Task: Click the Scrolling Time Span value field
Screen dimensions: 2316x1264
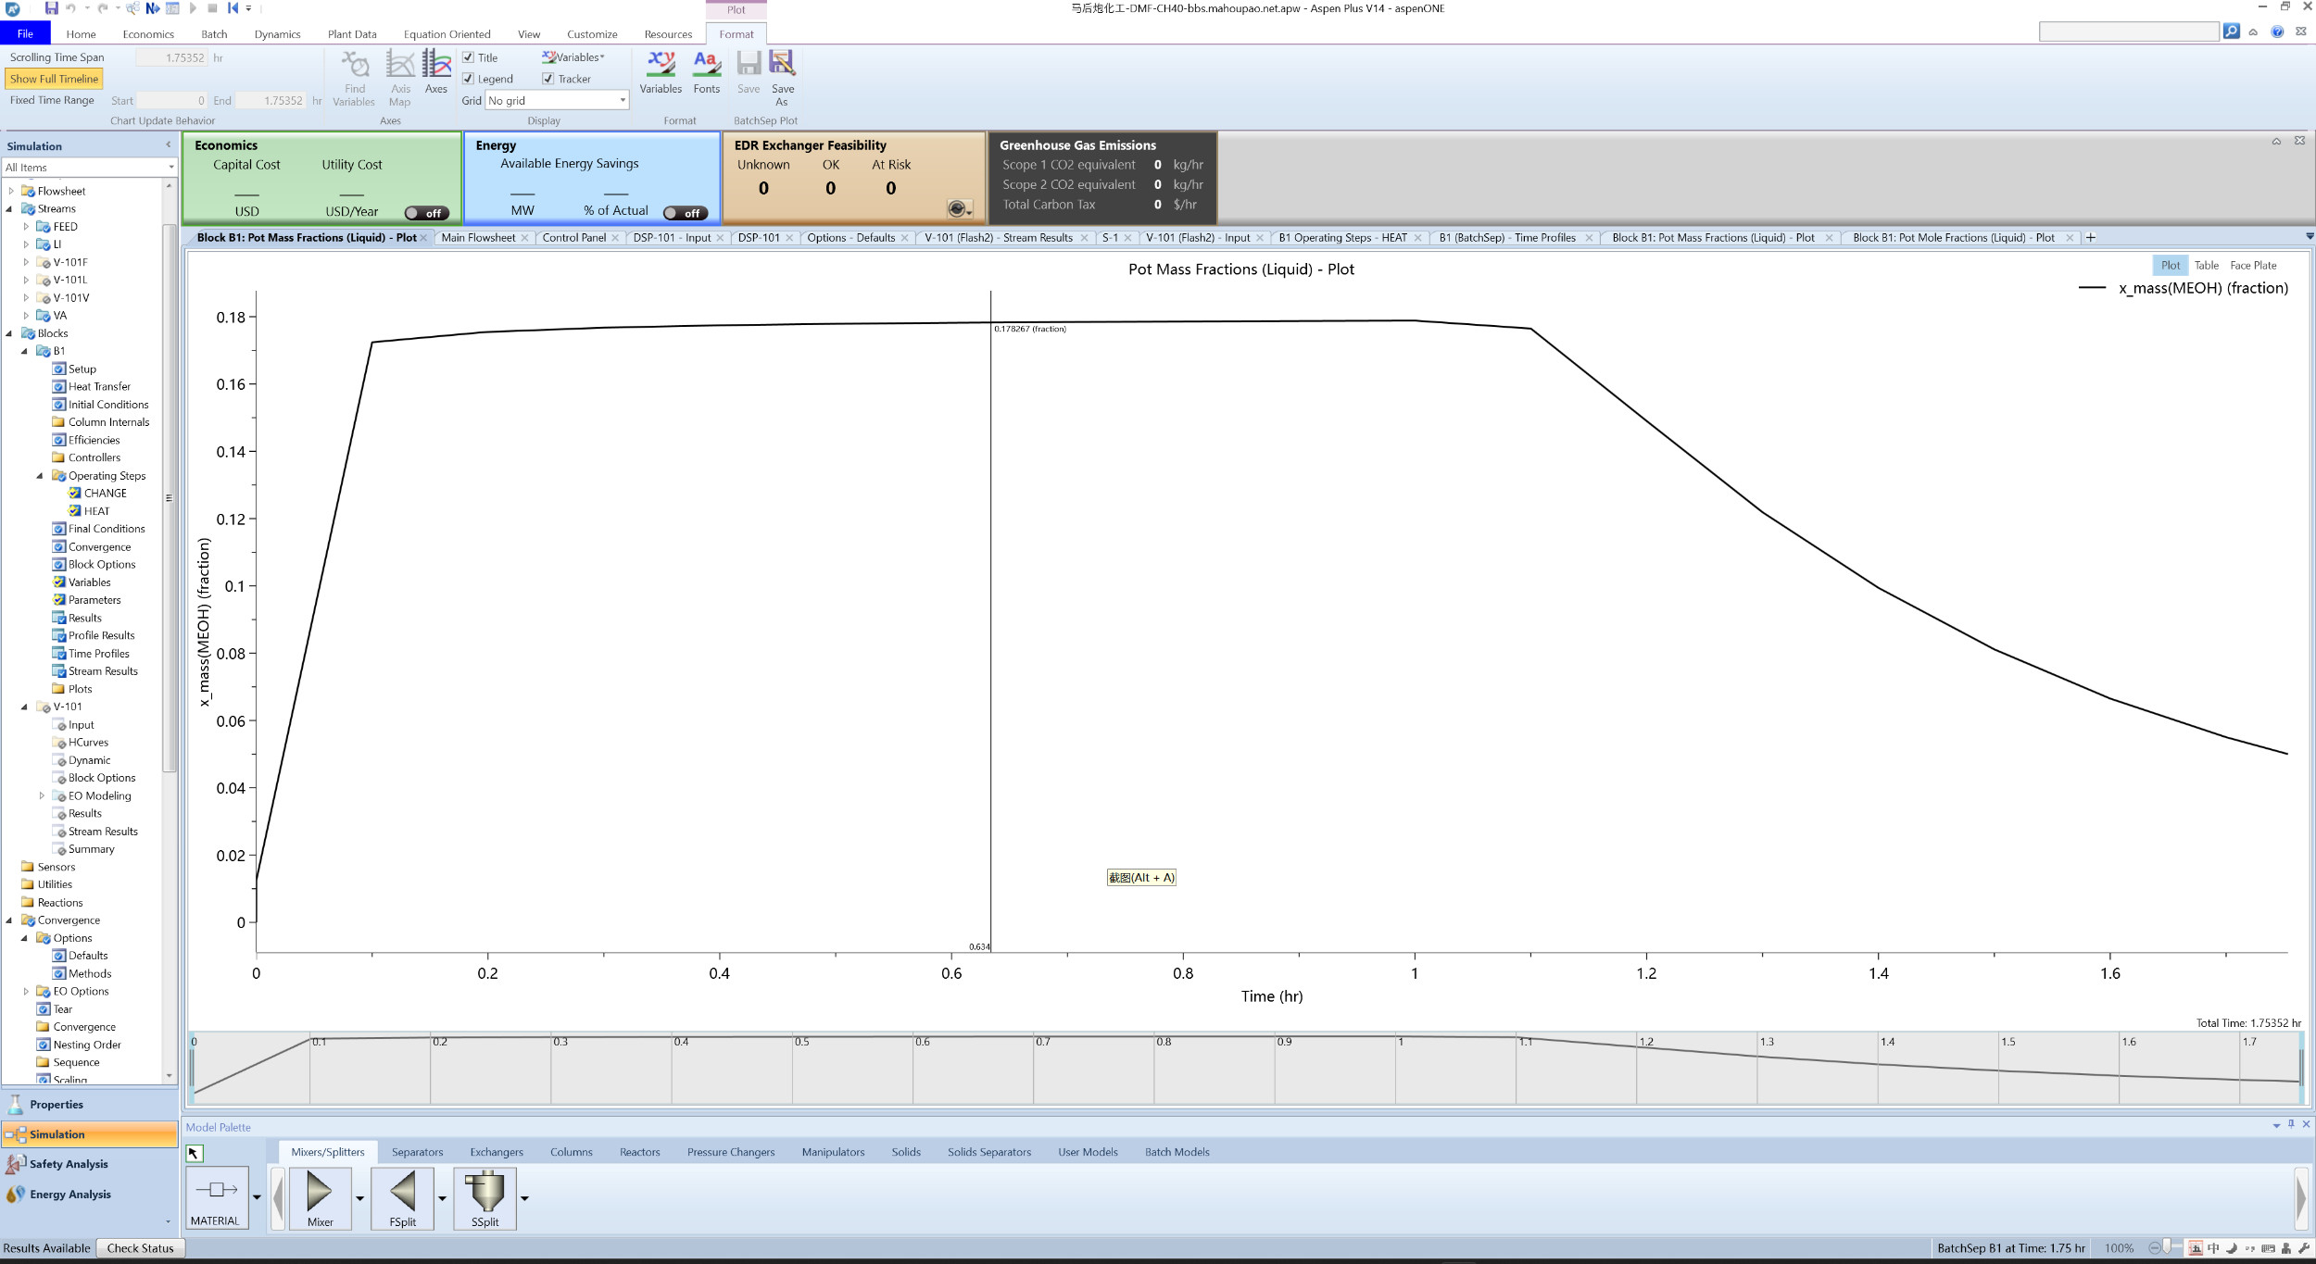Action: click(171, 57)
